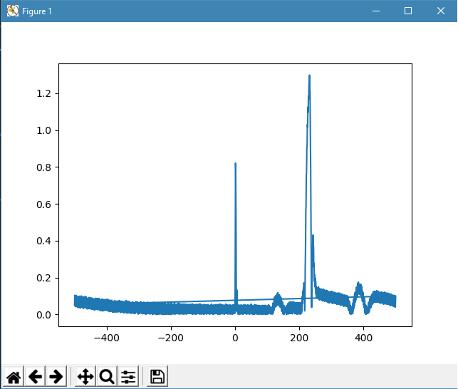Click the y-axis tick label 1.2
Screen dimensions: 458x389
point(44,93)
